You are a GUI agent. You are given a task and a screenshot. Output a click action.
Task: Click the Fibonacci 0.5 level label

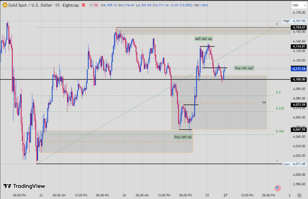tap(278, 92)
